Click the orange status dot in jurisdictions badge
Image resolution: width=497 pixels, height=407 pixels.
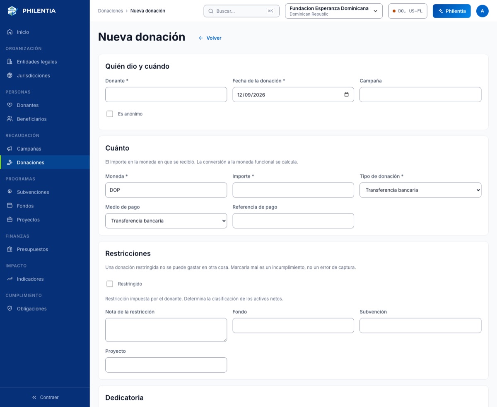tap(394, 11)
